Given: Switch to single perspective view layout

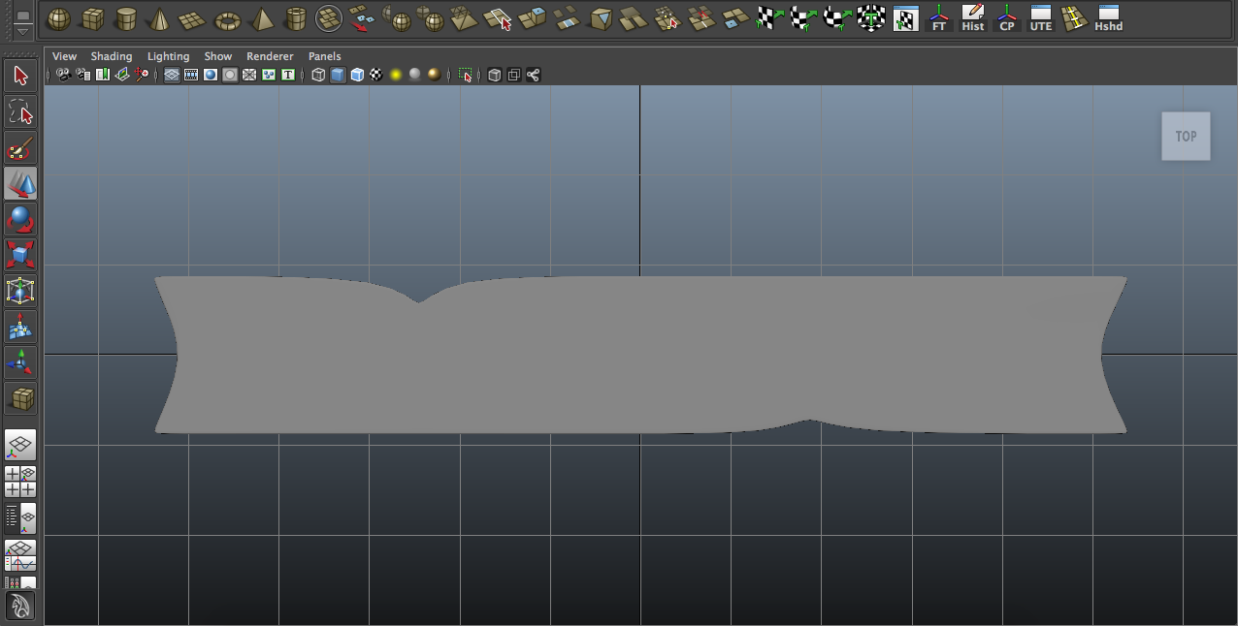Looking at the screenshot, I should [20, 444].
